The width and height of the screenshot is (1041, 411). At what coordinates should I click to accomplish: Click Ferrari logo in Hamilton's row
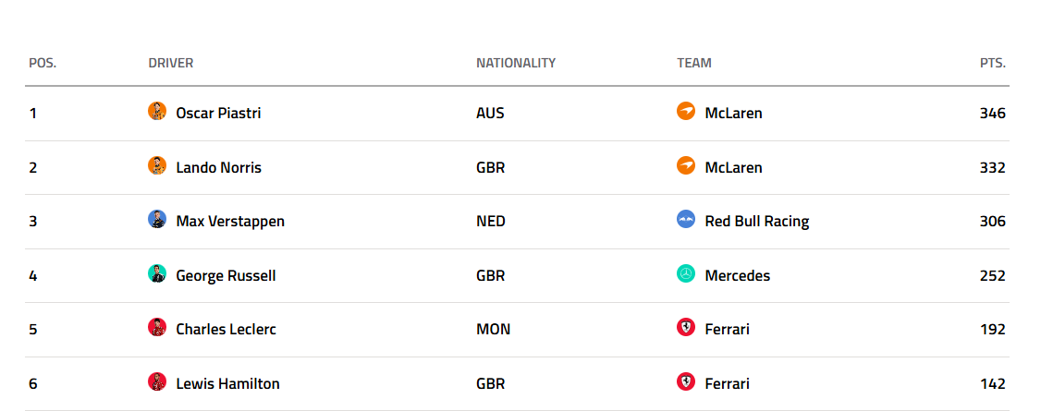point(686,382)
